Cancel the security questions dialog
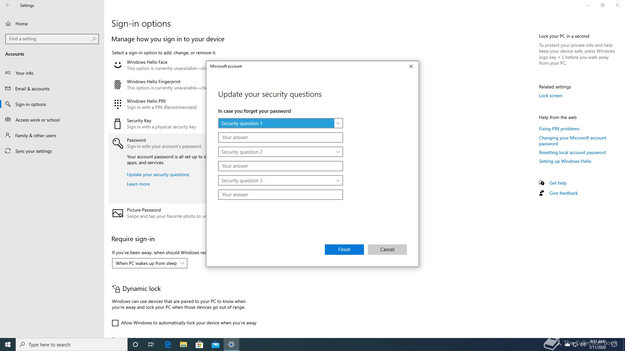 (387, 250)
